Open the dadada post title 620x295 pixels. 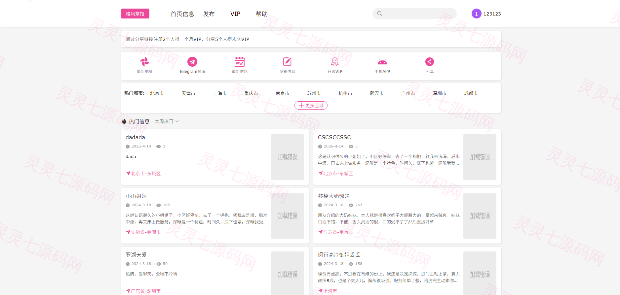point(135,137)
